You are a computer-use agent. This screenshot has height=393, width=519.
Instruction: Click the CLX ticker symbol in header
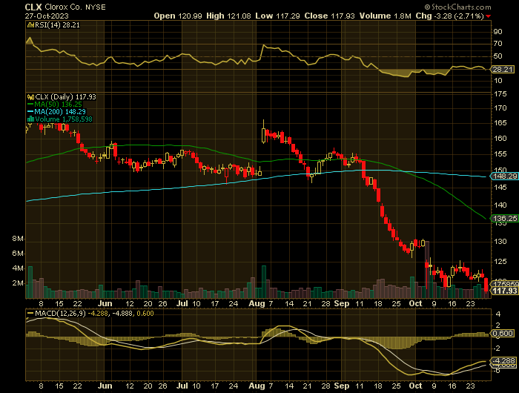coord(33,7)
